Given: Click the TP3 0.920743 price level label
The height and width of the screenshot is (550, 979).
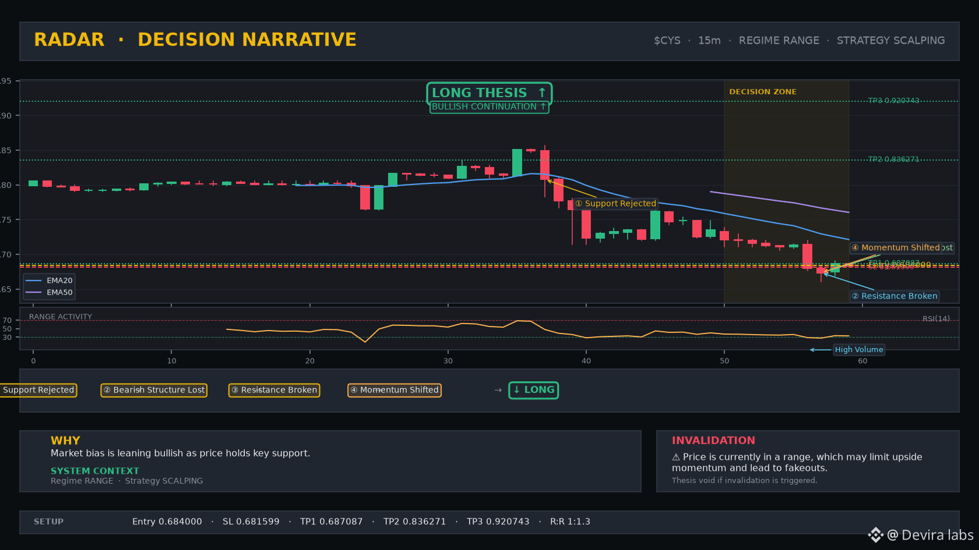Looking at the screenshot, I should pos(893,101).
